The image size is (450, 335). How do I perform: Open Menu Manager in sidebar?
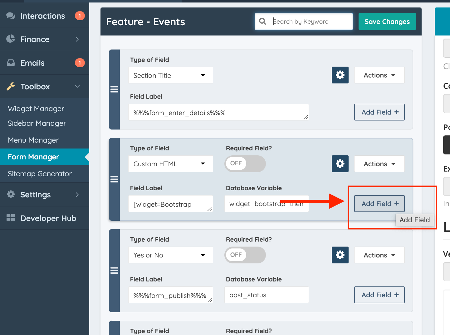point(33,140)
